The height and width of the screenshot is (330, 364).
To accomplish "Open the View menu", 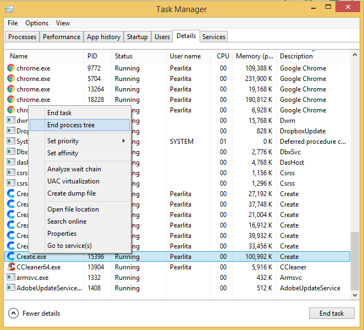I will (63, 23).
